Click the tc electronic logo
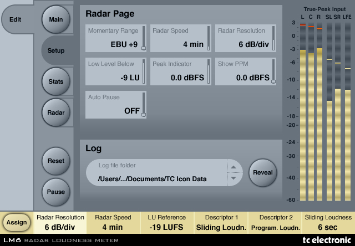This screenshot has height=246, width=355. coord(327,240)
